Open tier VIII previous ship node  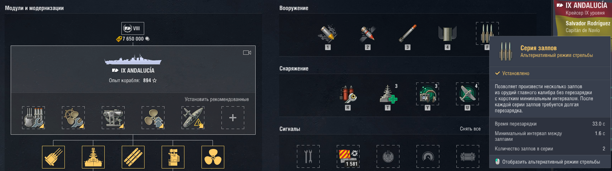click(x=133, y=28)
